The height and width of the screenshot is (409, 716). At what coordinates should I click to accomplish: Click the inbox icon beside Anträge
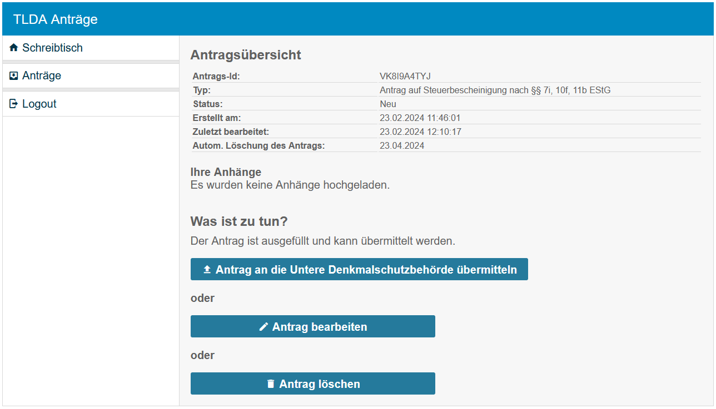click(14, 76)
